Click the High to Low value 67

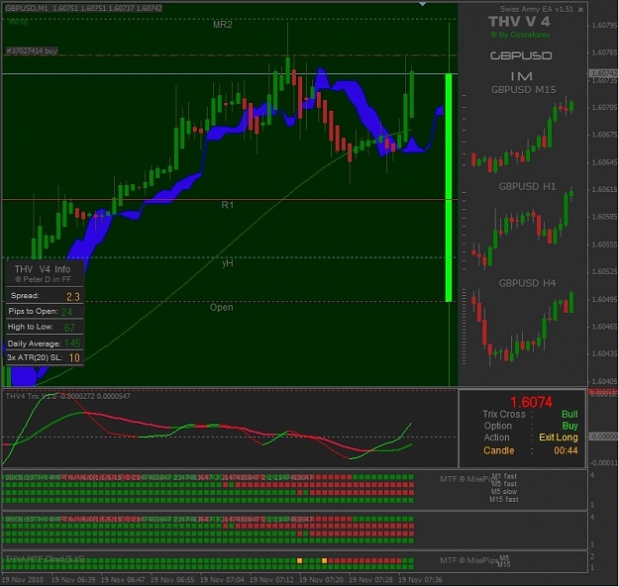pyautogui.click(x=69, y=328)
